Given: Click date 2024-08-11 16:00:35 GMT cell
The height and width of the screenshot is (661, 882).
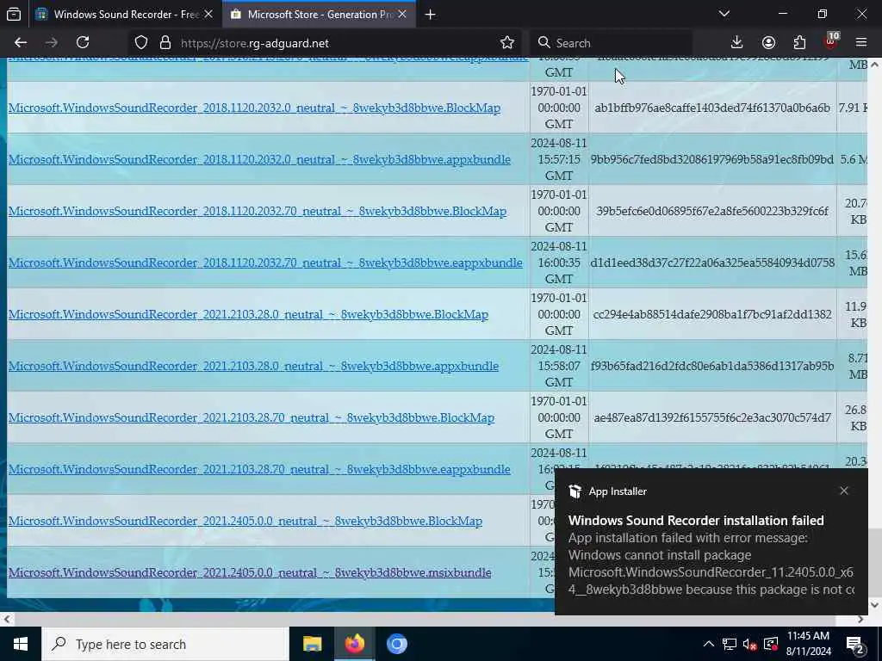Looking at the screenshot, I should tap(558, 263).
